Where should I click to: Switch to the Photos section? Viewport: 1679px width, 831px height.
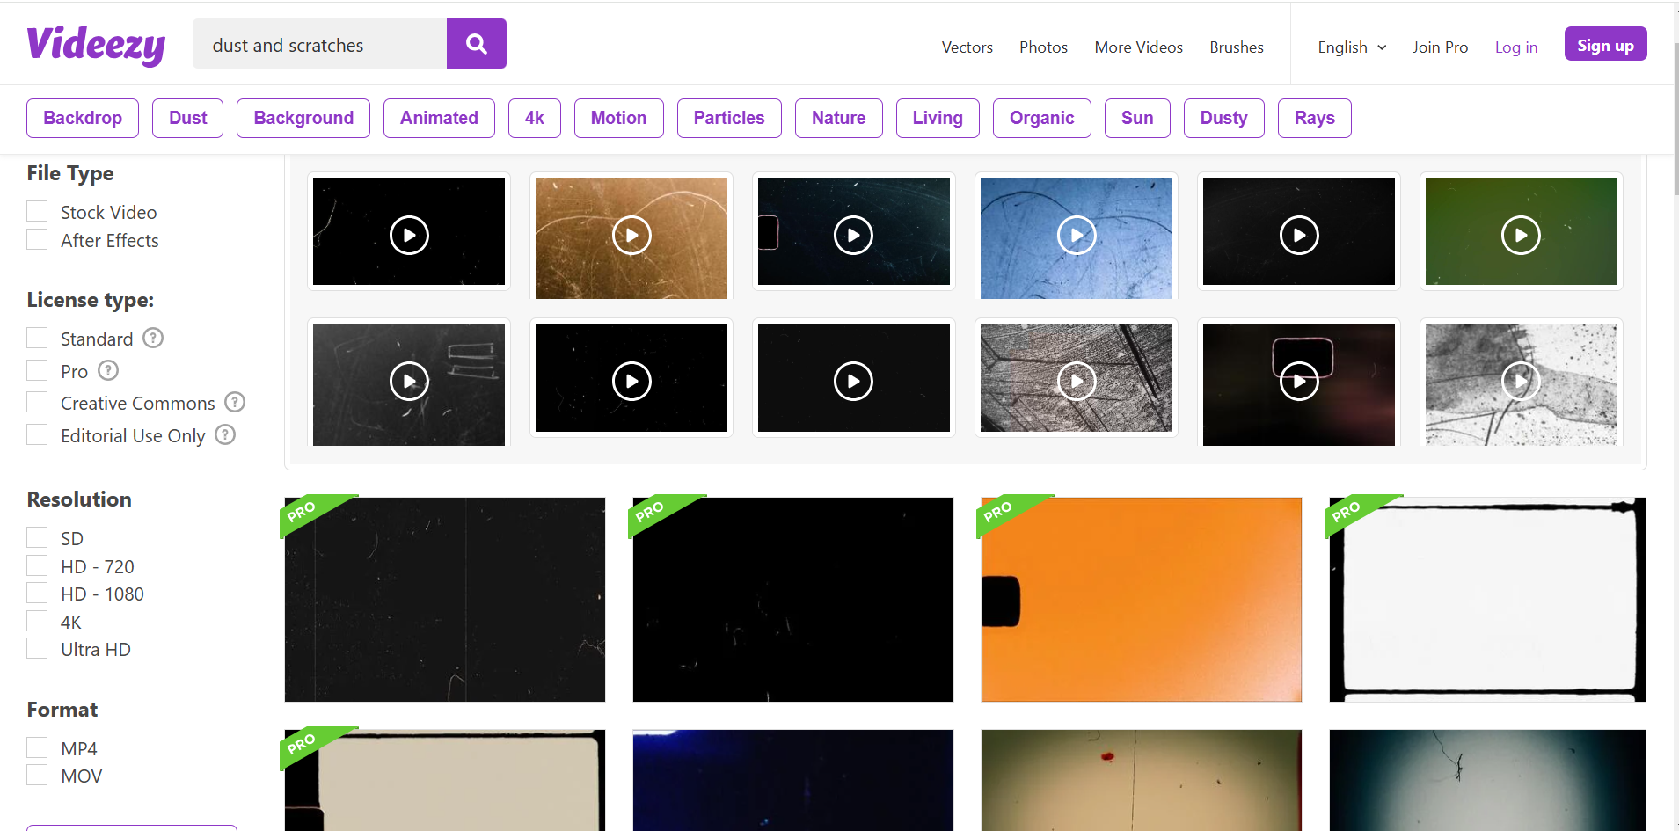pos(1043,47)
